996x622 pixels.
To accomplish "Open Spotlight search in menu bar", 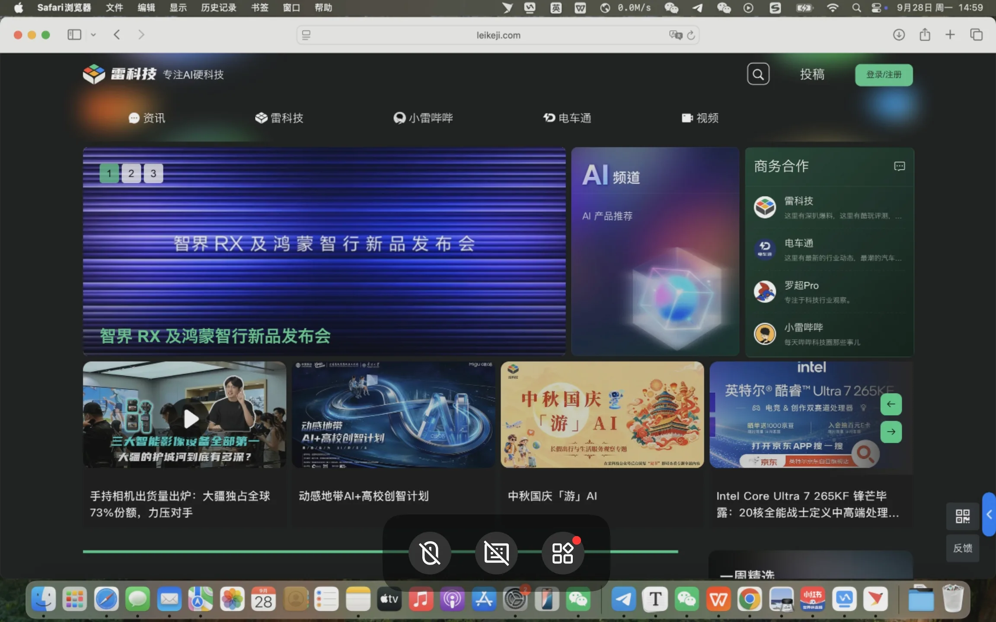I will [x=856, y=8].
